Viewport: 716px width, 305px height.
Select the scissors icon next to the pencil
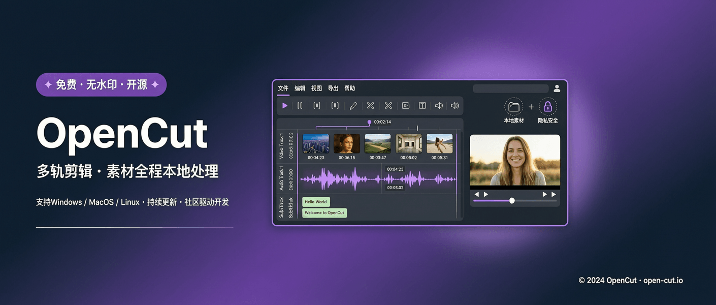(371, 106)
